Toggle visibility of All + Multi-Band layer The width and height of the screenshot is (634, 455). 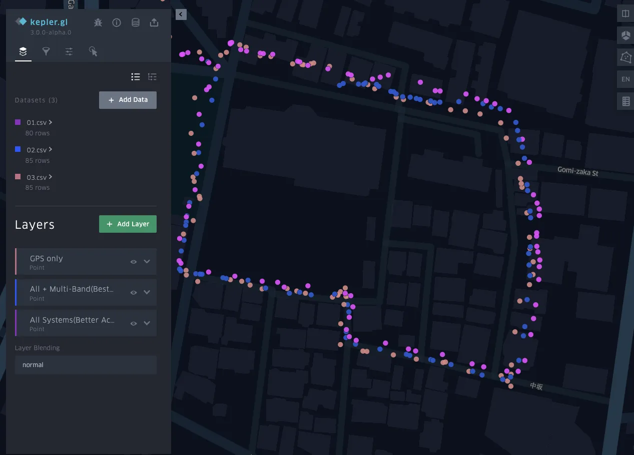point(134,292)
